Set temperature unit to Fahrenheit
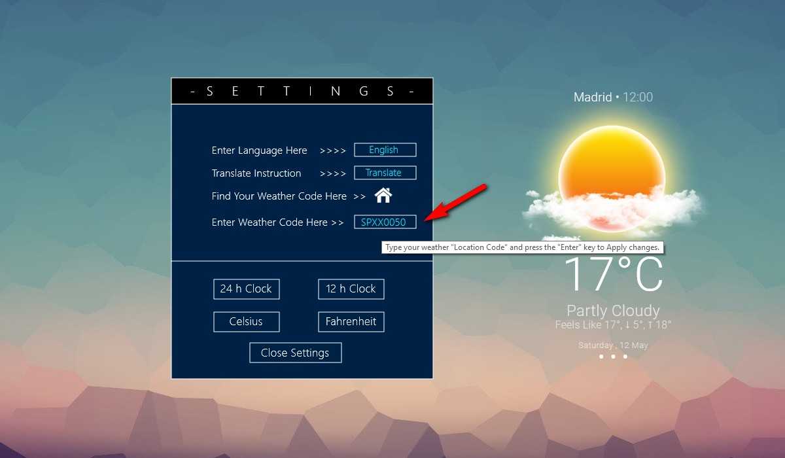Image resolution: width=785 pixels, height=458 pixels. 351,322
